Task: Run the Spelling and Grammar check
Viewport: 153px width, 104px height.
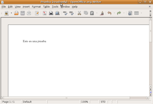Action: click(65, 13)
